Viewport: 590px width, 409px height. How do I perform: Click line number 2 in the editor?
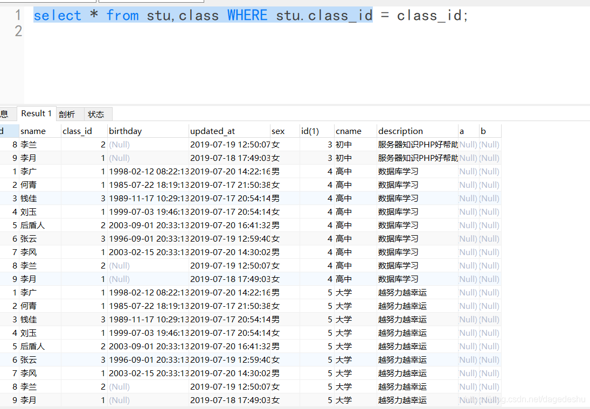click(x=18, y=31)
